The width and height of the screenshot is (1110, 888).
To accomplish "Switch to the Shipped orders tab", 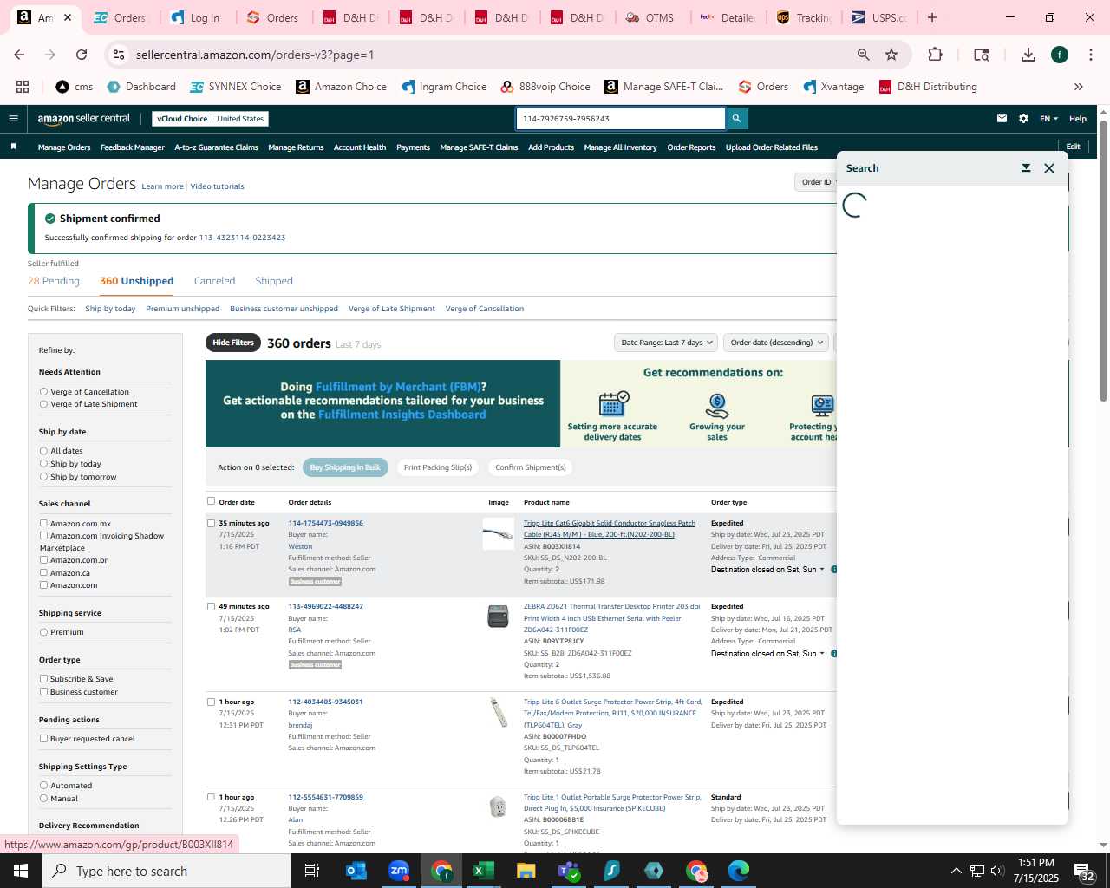I will 274,281.
